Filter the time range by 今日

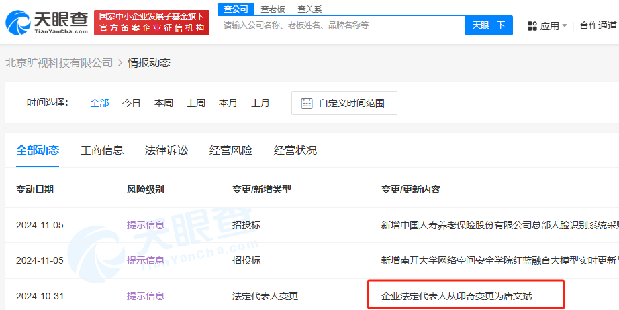(132, 103)
